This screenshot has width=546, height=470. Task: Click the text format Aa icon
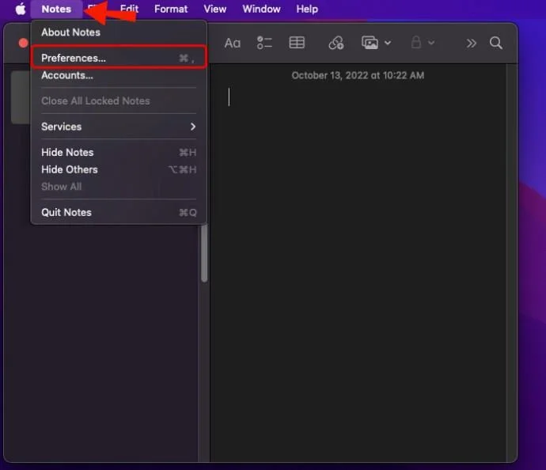pos(233,44)
